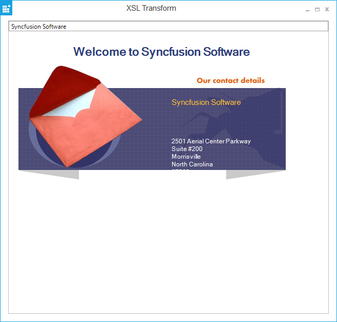The image size is (337, 322).
Task: Click the Syncfusion Software text input field
Action: (x=168, y=26)
